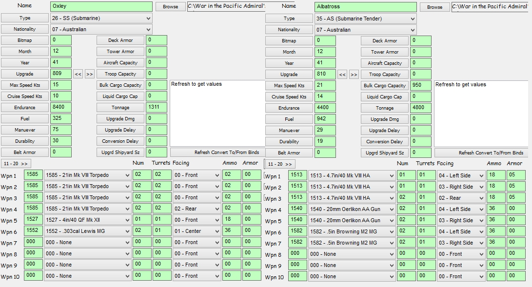Viewport: 532px width, 287px height.
Task: Click Oxley Fuel value 325
Action: tap(61, 118)
